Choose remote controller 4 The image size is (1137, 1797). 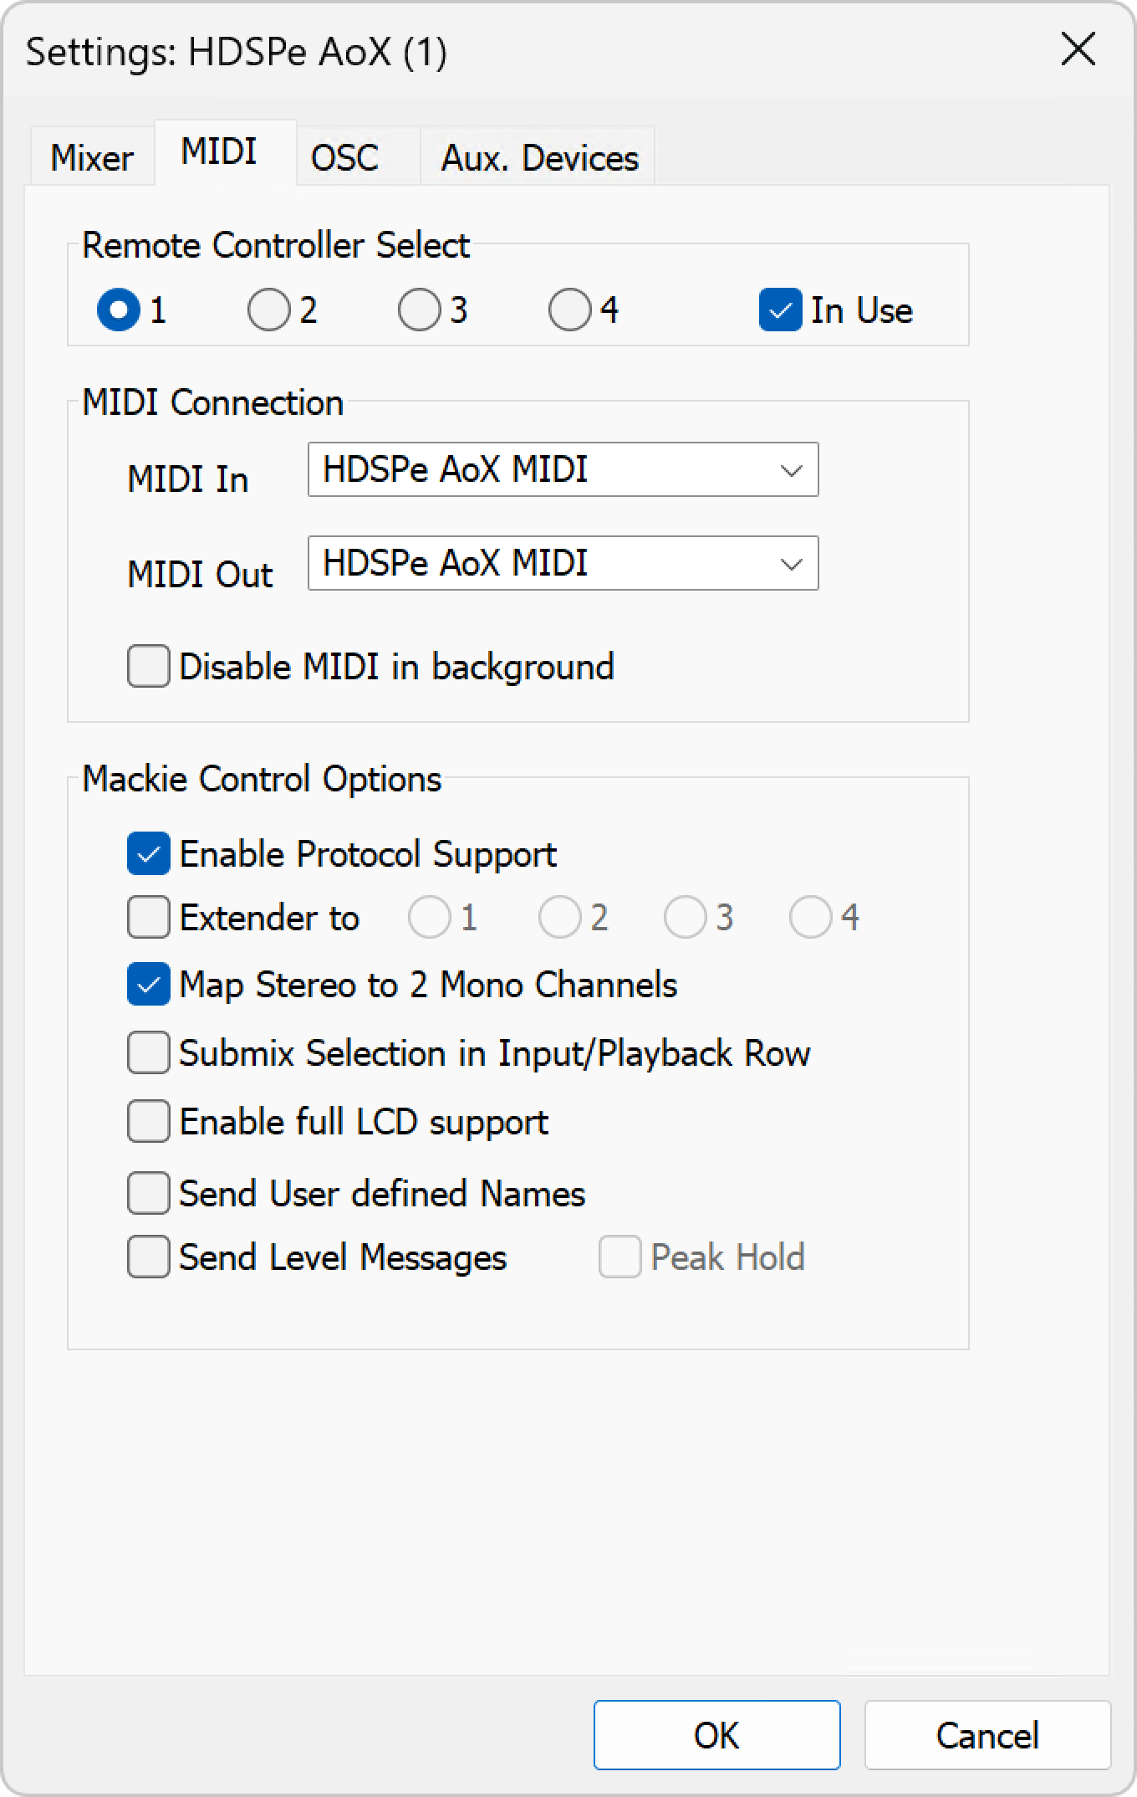pos(570,310)
